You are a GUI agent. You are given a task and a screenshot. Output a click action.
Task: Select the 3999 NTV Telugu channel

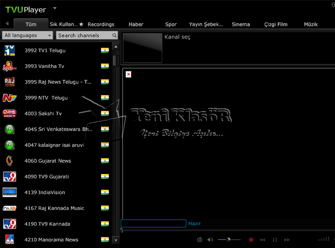click(46, 98)
